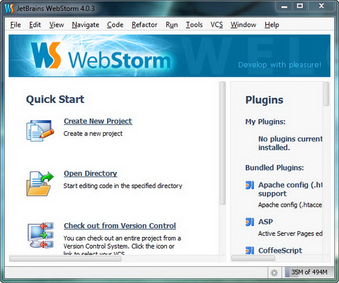This screenshot has height=283, width=339.
Task: Click the 'My Plugins:' heading
Action: [265, 122]
